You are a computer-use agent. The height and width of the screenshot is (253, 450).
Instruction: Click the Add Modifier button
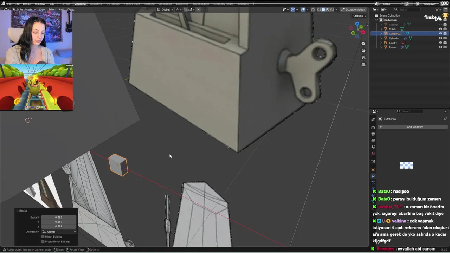tap(413, 127)
